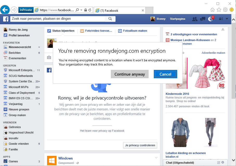The image size is (236, 166).
Task: Click the search magnifier icon
Action: click(x=110, y=19)
